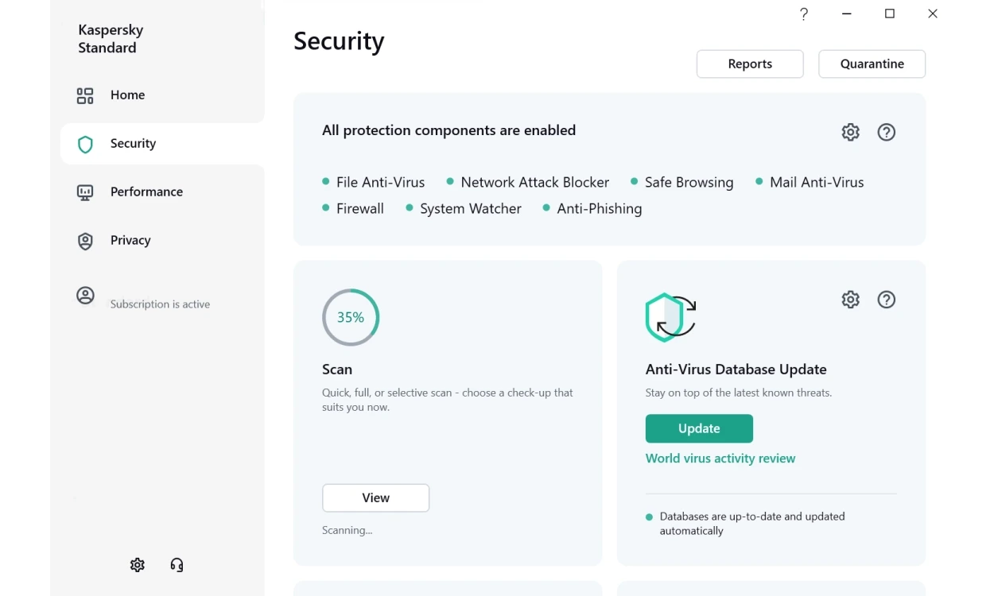994x596 pixels.
Task: Click "Databases are up-to-date" status message
Action: pyautogui.click(x=752, y=524)
